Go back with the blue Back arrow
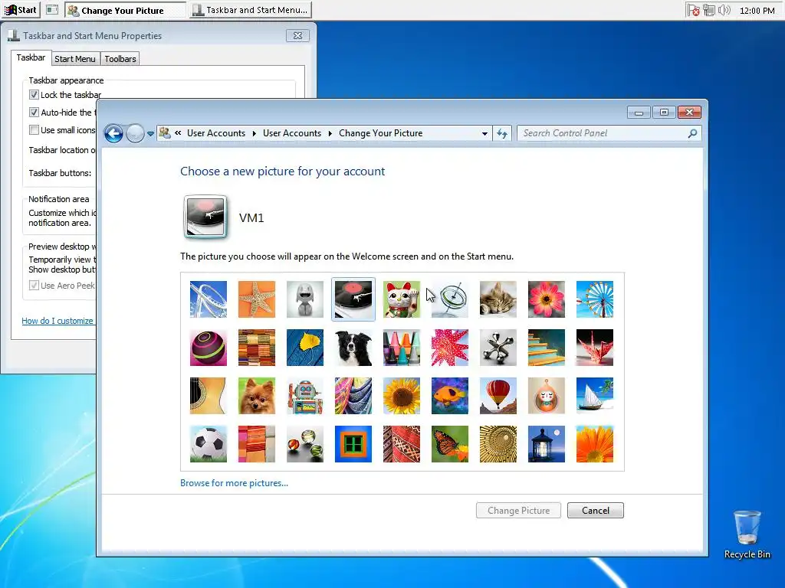This screenshot has width=785, height=588. click(x=113, y=133)
